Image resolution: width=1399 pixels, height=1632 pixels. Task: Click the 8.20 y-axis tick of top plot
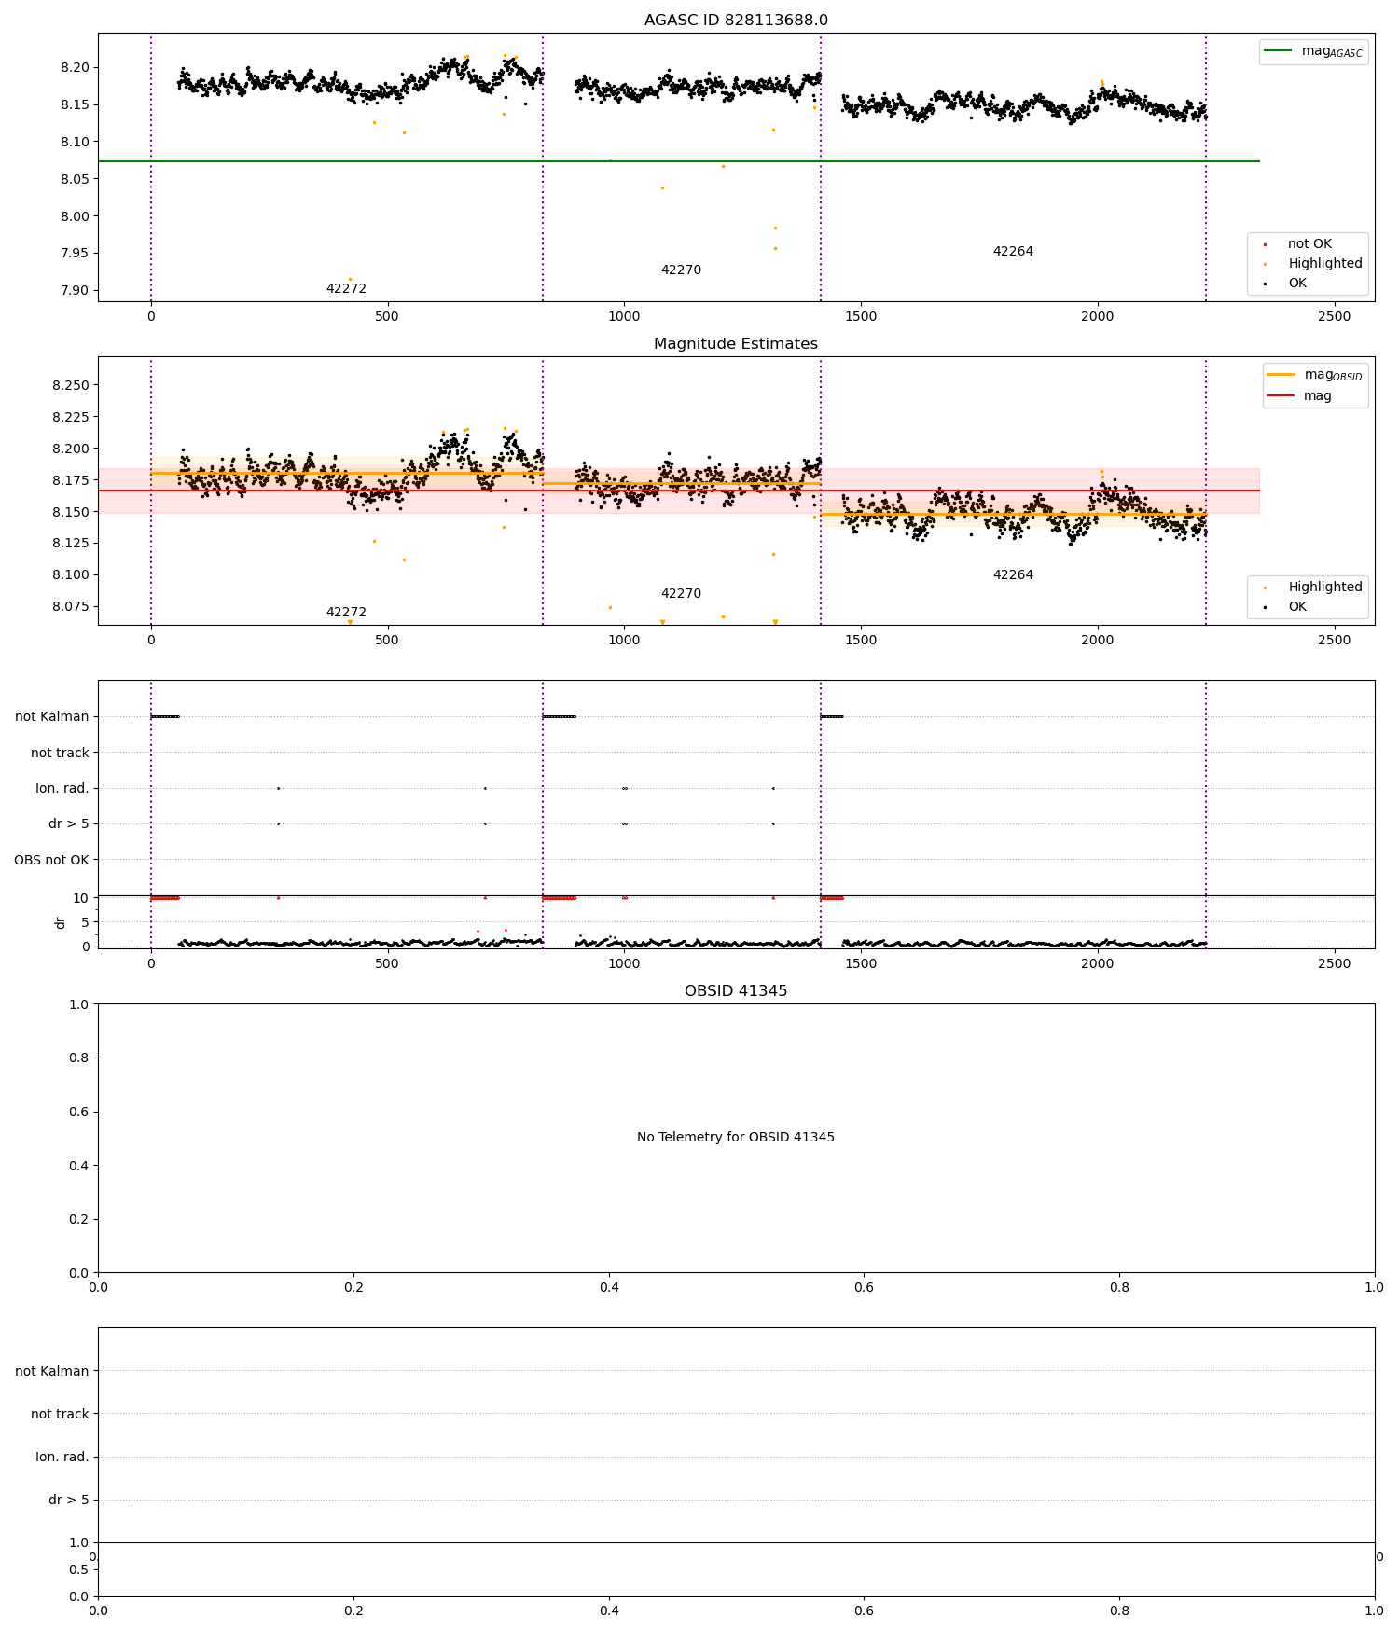tap(76, 68)
